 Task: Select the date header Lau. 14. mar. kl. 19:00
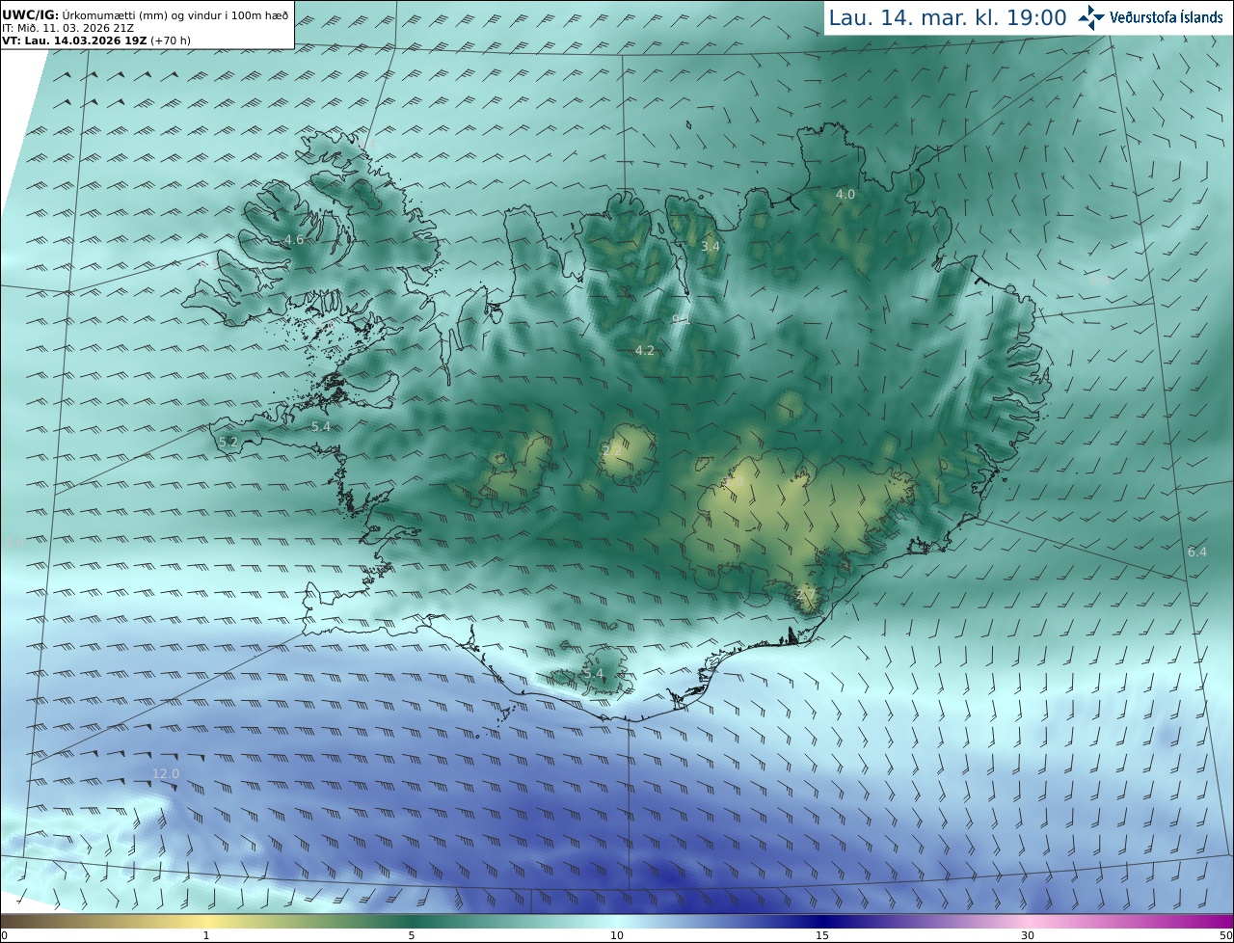click(948, 17)
